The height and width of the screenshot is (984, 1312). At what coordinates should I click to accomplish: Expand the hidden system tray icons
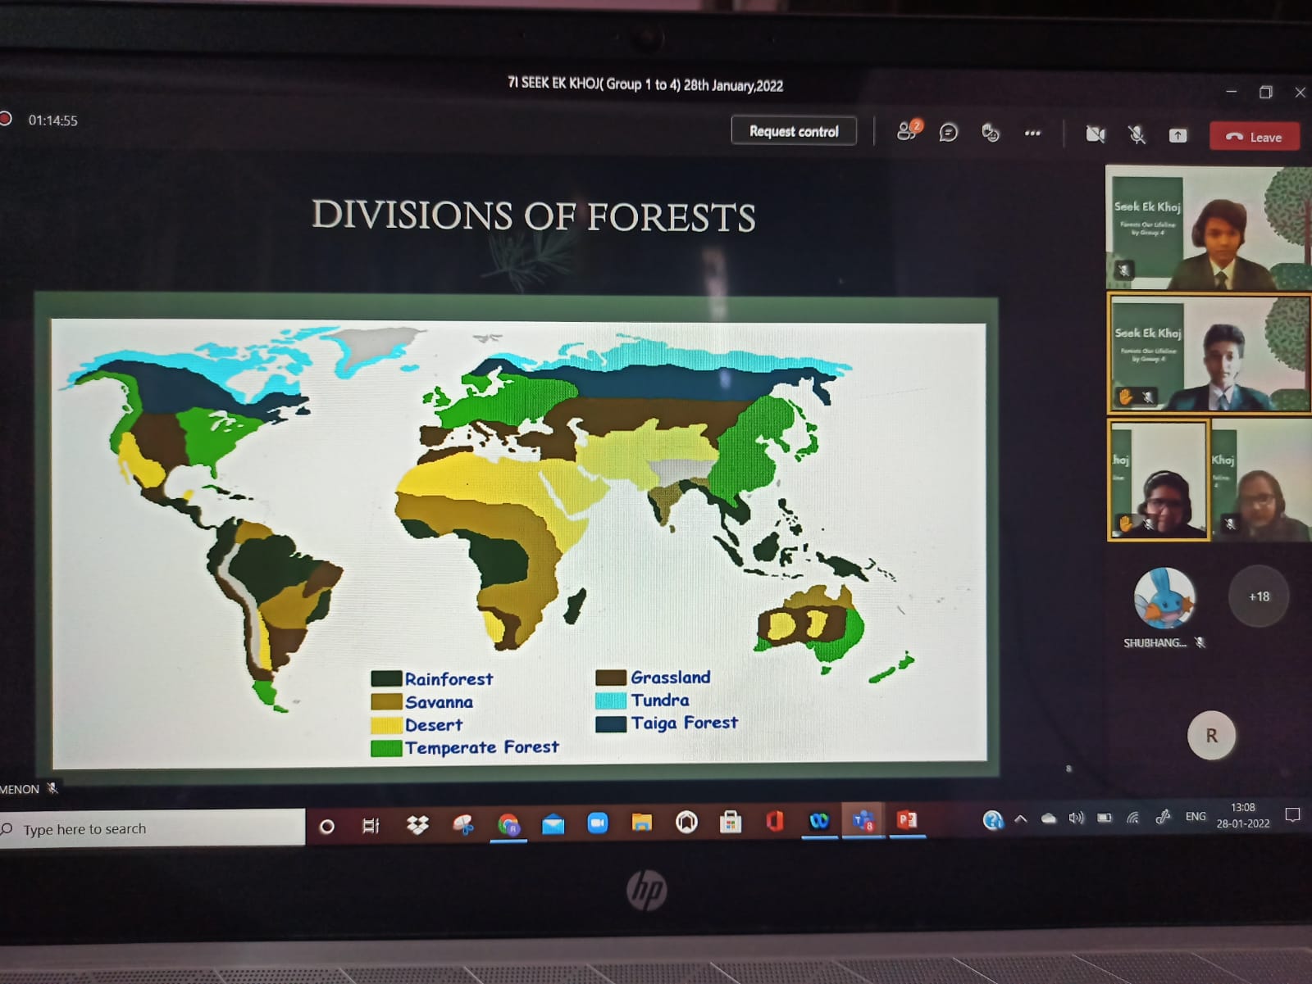pyautogui.click(x=1021, y=818)
